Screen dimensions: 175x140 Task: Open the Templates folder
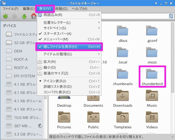click(x=123, y=120)
